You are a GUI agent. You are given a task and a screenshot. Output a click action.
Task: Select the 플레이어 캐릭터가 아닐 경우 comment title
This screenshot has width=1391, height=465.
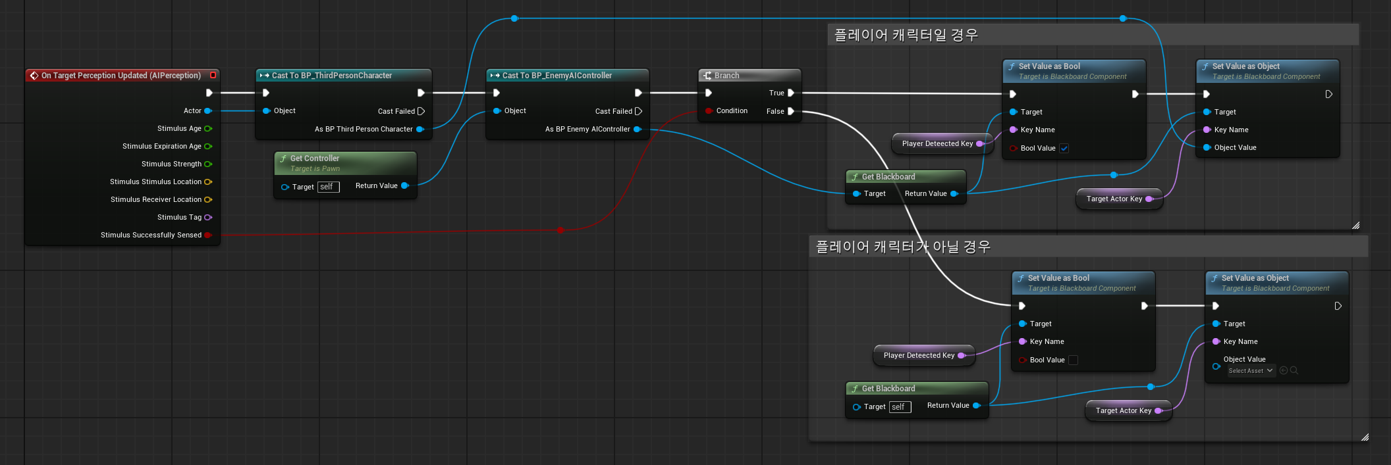pyautogui.click(x=904, y=247)
